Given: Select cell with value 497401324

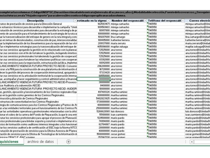Looking at the screenshot, I should [93, 92].
